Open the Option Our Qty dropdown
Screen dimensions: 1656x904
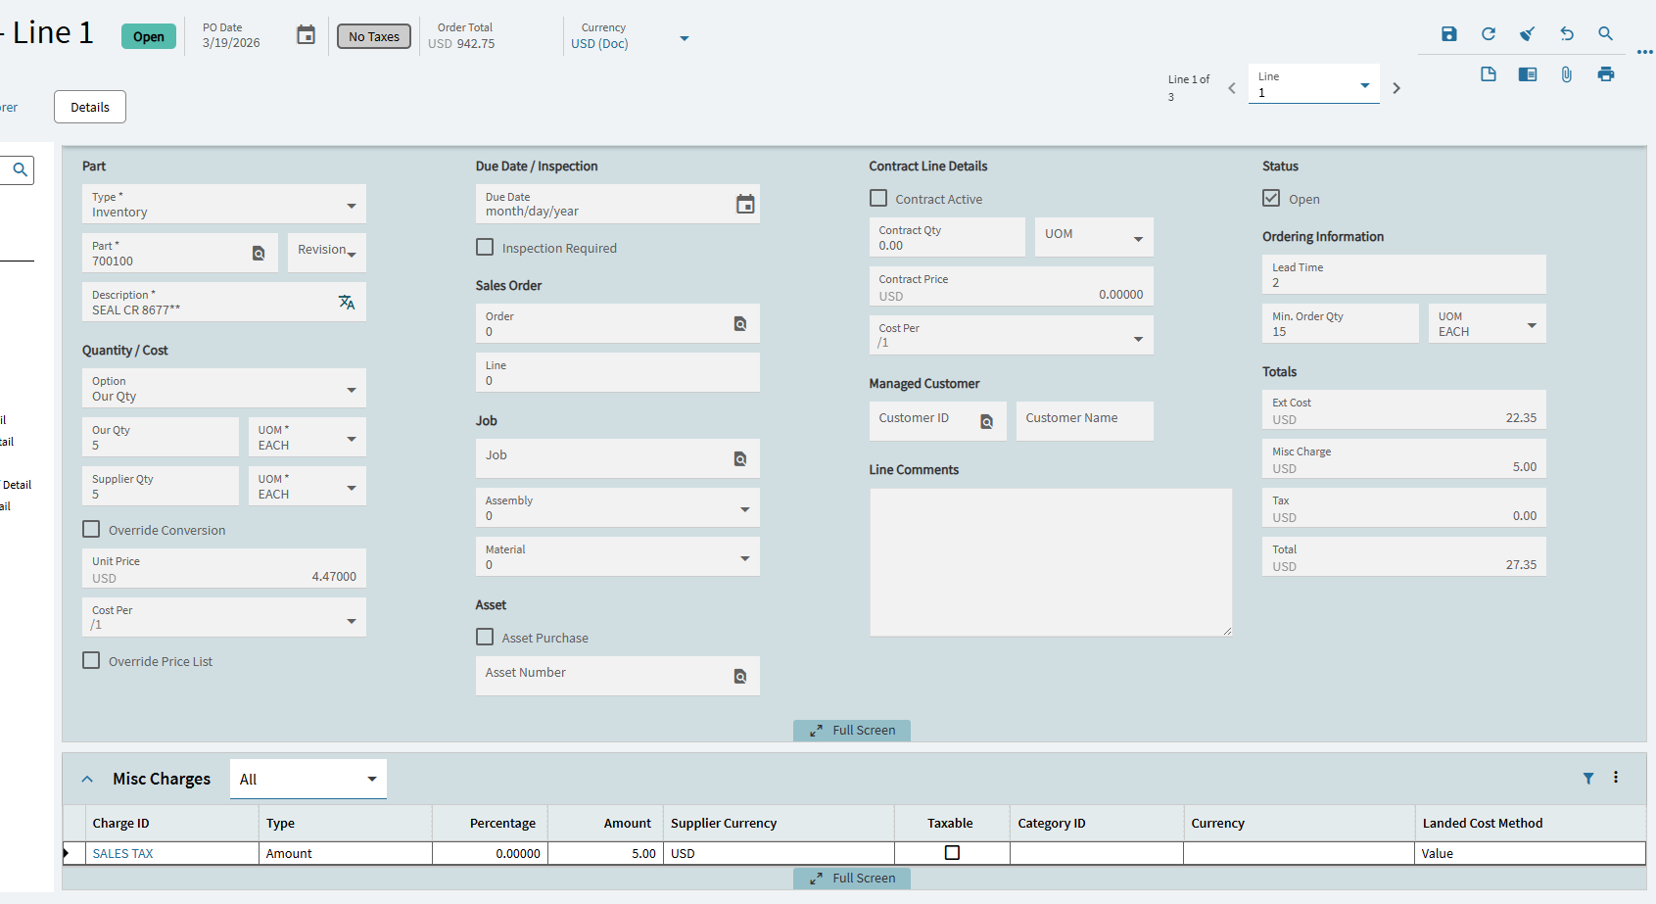pyautogui.click(x=352, y=390)
